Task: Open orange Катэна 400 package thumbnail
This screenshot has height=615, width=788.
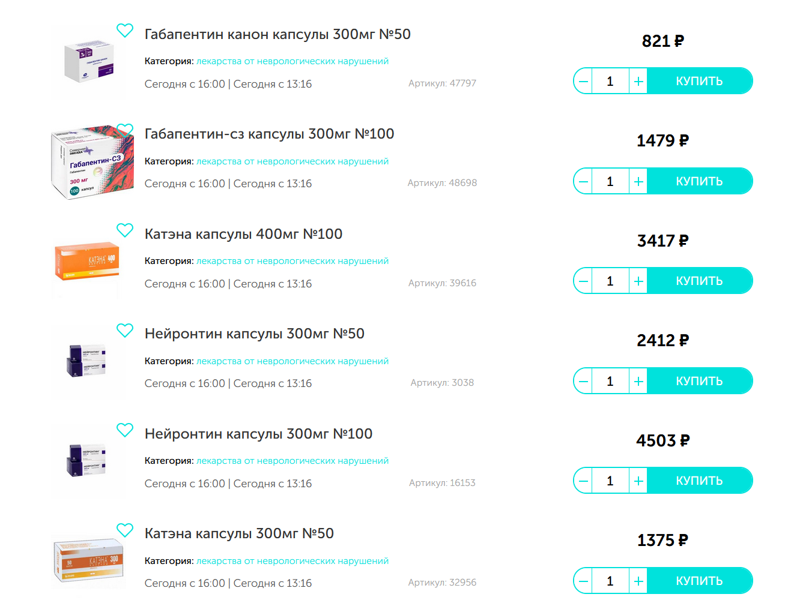Action: click(x=87, y=262)
